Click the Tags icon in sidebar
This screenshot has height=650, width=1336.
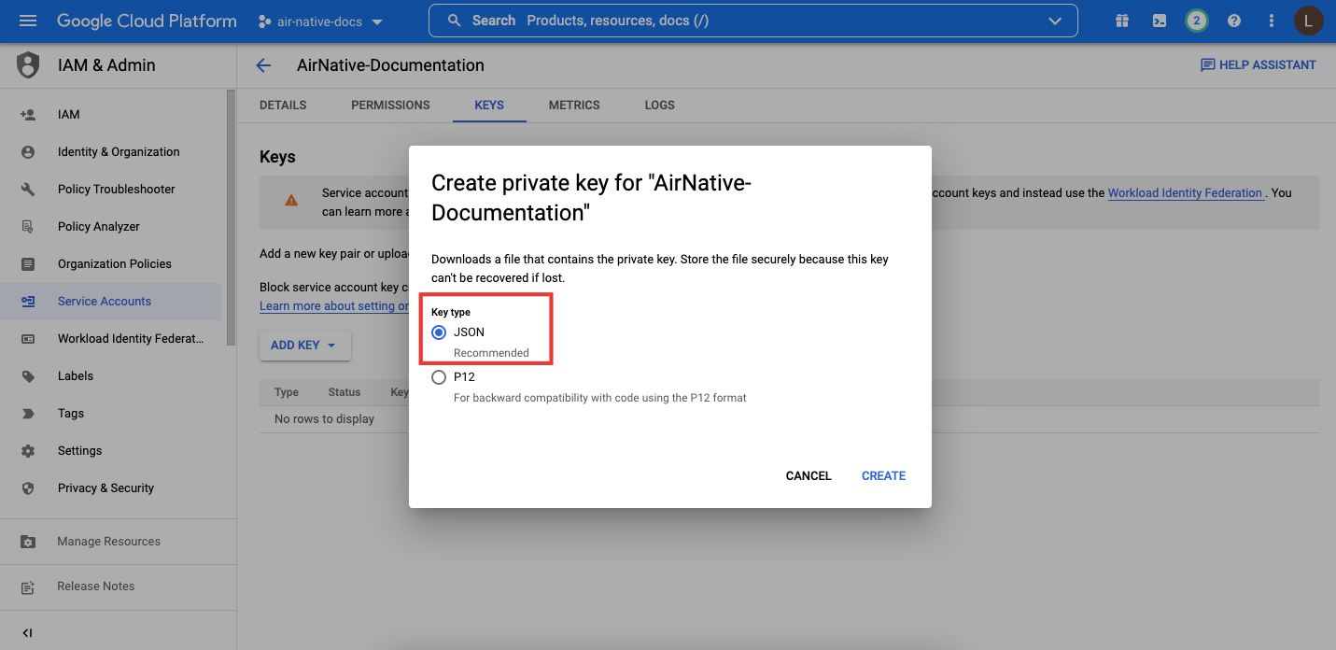[x=28, y=414]
